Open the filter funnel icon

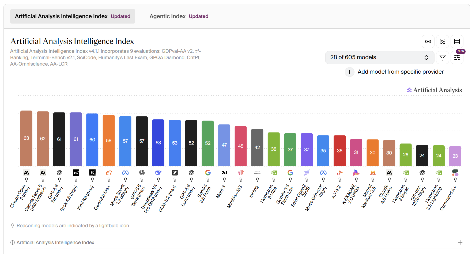(442, 58)
